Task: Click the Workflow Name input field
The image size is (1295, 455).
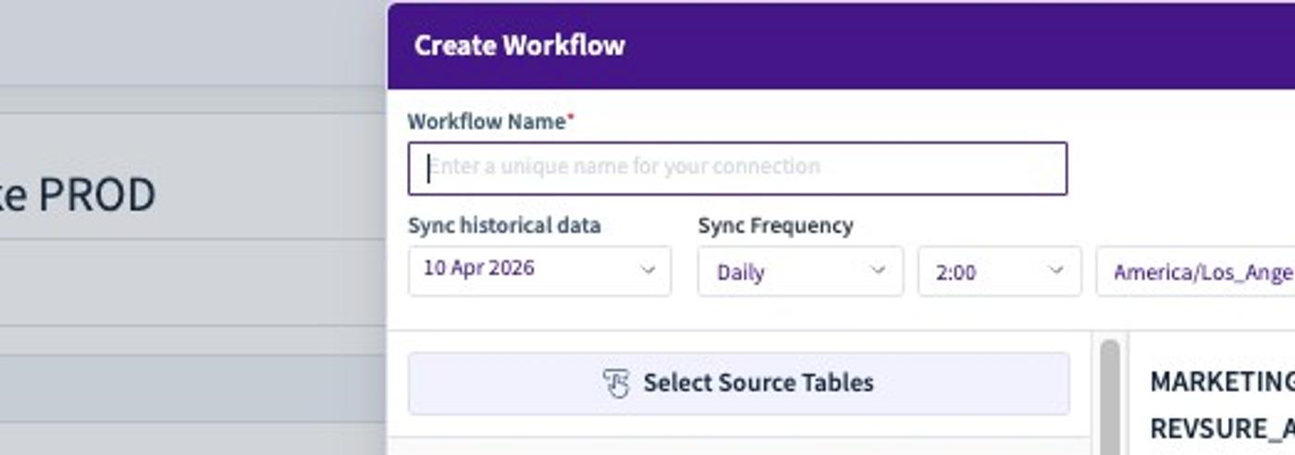Action: [x=737, y=168]
